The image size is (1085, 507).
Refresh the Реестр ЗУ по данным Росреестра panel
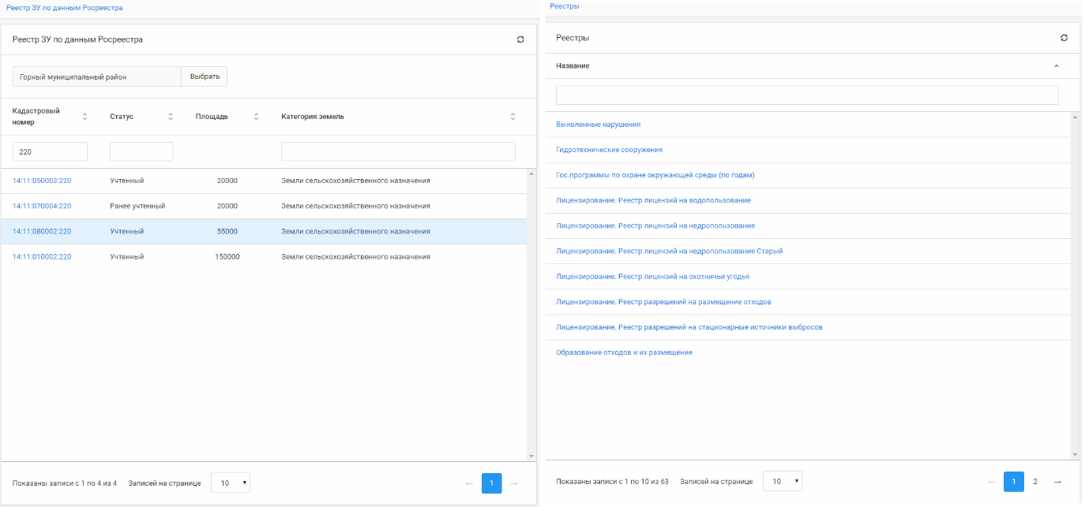point(520,39)
